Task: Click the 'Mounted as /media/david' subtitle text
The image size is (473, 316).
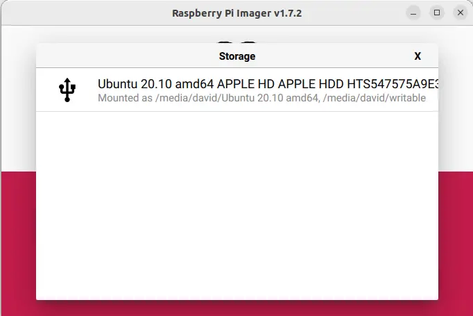Action: click(x=261, y=98)
